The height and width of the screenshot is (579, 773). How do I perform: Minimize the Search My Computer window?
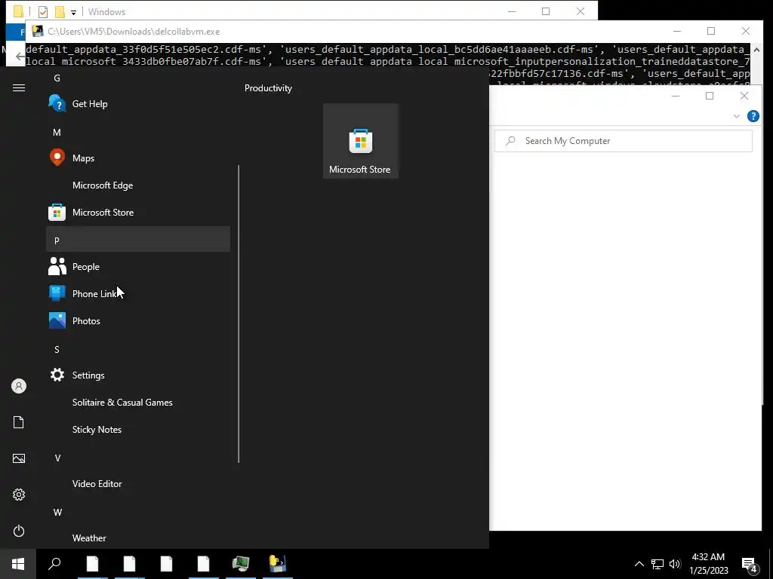click(676, 96)
